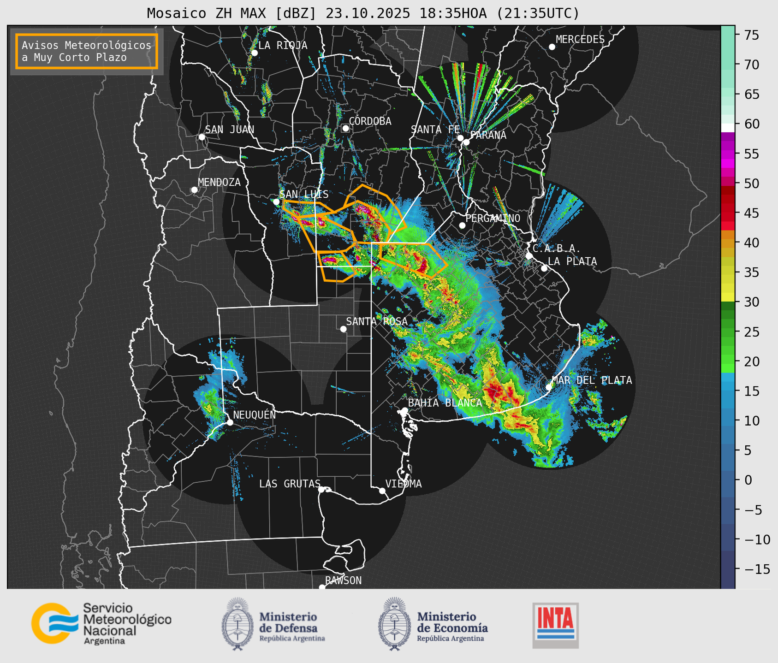Click the blue 10 dBZ color band

point(728,420)
